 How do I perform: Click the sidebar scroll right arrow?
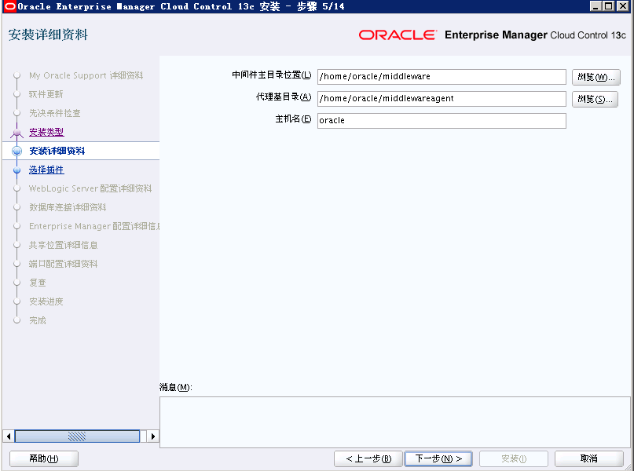point(153,436)
